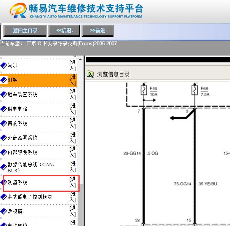This screenshot has height=226, width=230.
Task: Select the 数据传输总线（CAN-BUS）entry
Action: pos(31,167)
